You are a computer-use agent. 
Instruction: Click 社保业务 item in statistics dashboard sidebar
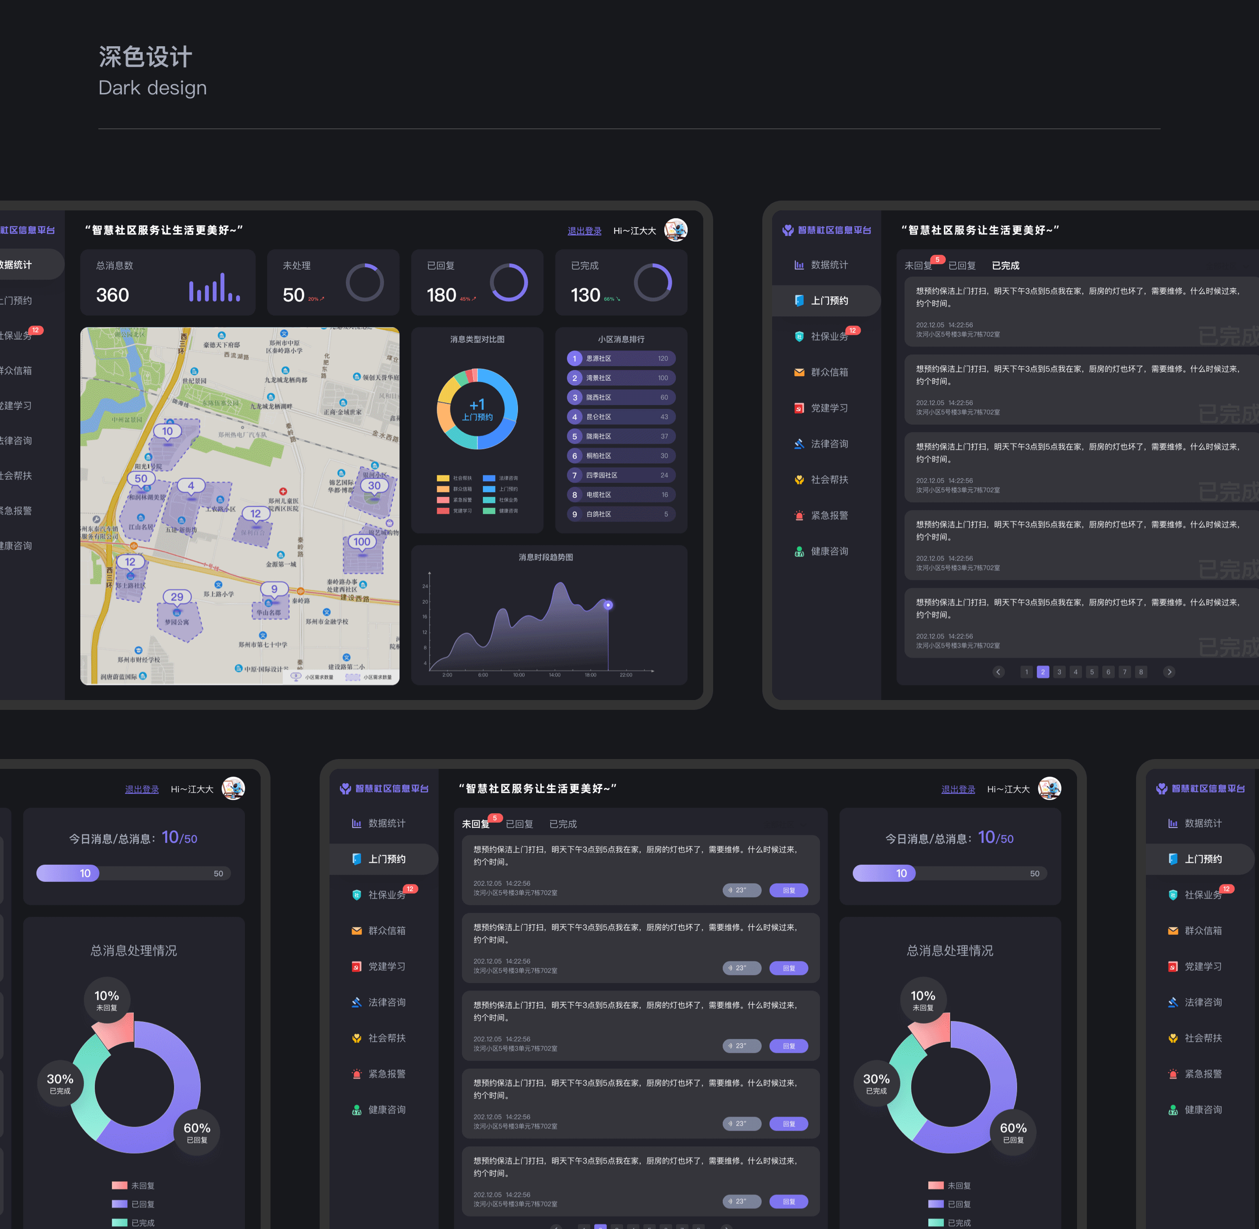(x=16, y=336)
